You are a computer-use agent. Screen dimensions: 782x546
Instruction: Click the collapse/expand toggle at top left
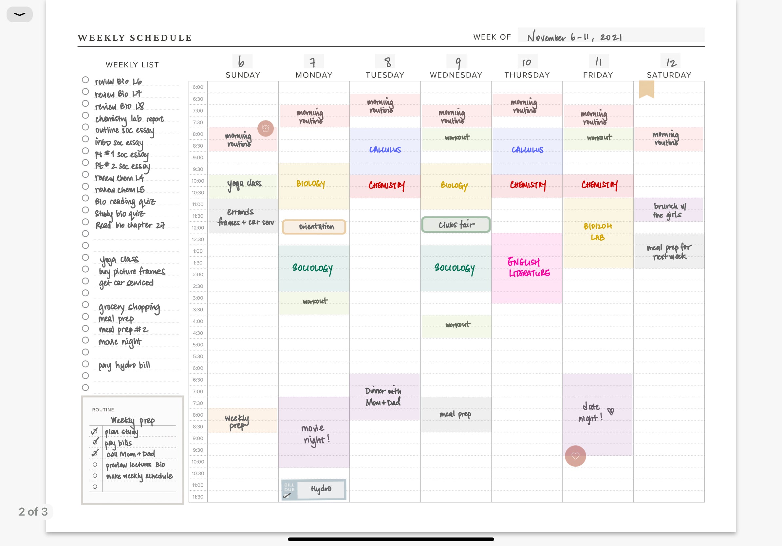(20, 14)
